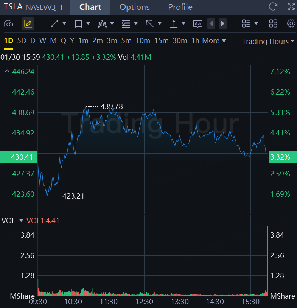Image resolution: width=297 pixels, height=308 pixels.
Task: Expand the list layout dropdown arrow
Action: (x=256, y=23)
